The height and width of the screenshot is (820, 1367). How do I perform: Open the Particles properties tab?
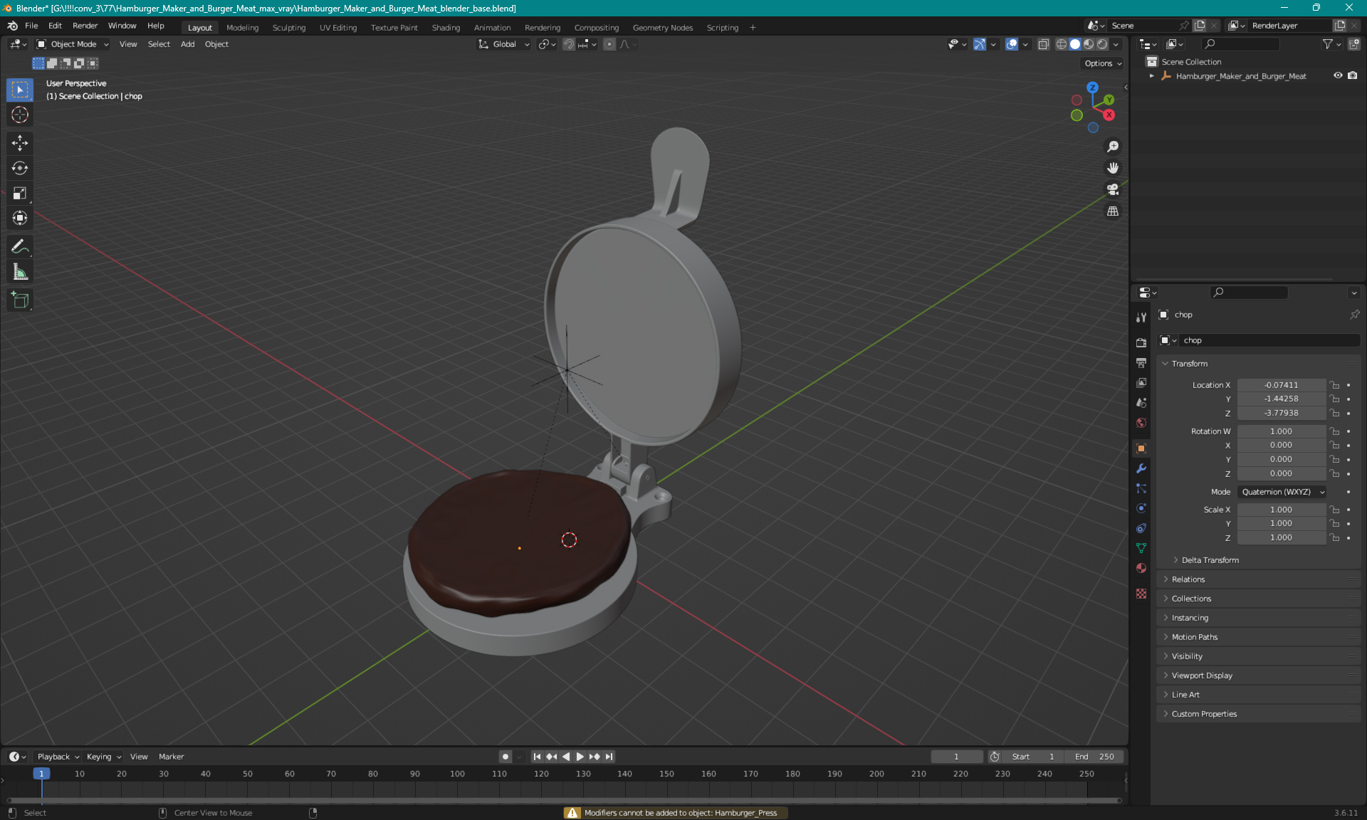pos(1141,488)
